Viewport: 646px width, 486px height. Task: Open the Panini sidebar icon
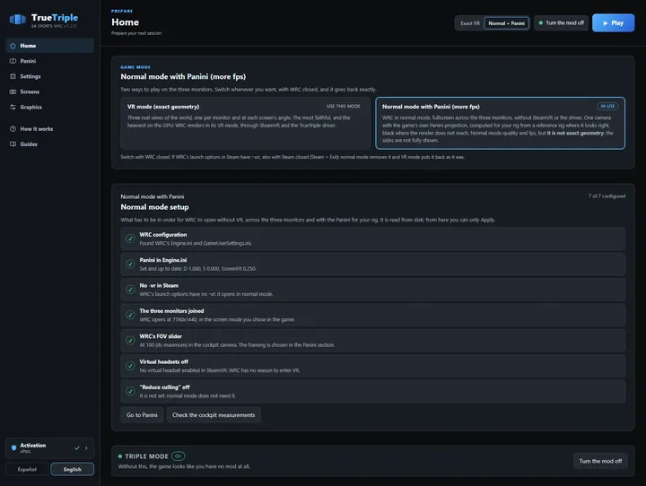click(x=13, y=61)
